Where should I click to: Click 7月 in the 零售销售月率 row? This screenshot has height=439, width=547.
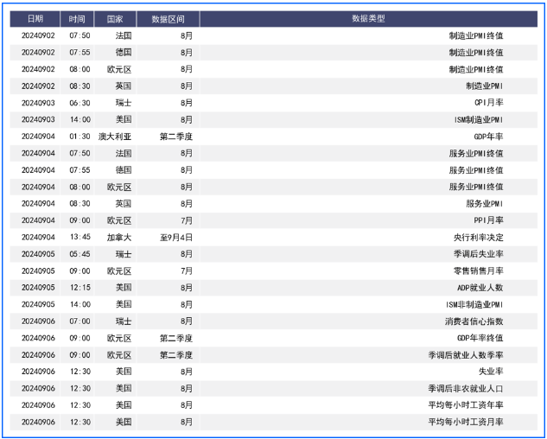(x=187, y=270)
